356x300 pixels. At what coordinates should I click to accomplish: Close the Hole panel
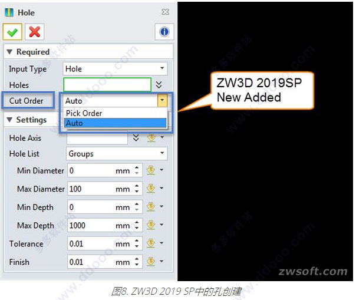pyautogui.click(x=165, y=12)
